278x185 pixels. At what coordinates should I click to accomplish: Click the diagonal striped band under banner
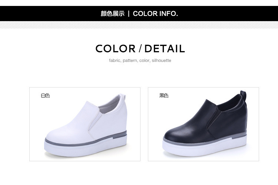click(x=139, y=25)
